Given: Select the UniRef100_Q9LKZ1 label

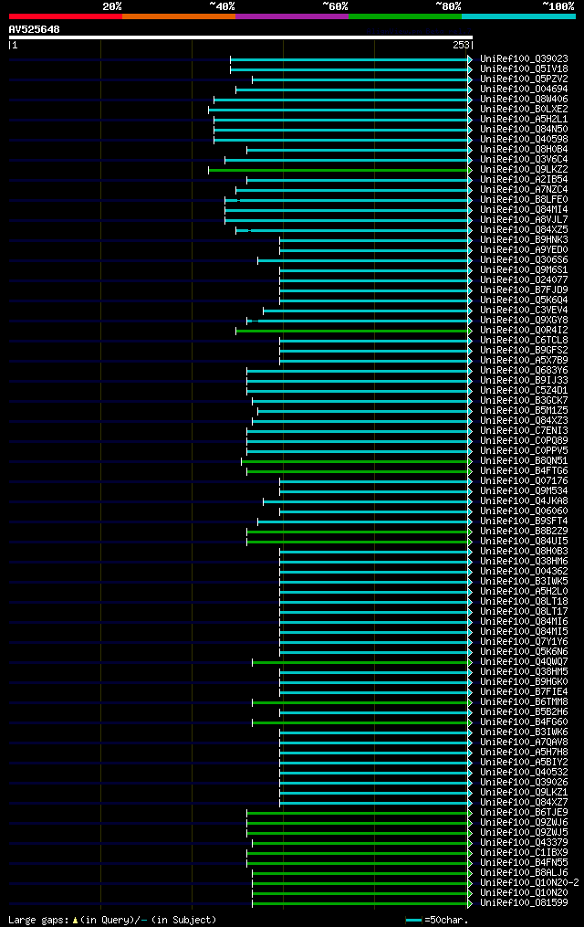Looking at the screenshot, I should coord(524,793).
